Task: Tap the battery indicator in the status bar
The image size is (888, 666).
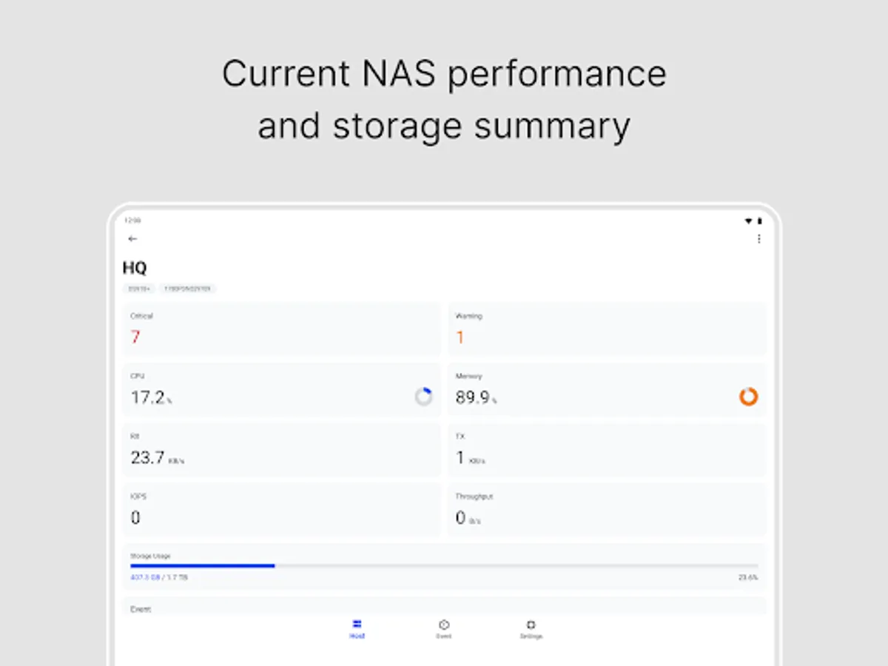Action: [760, 220]
